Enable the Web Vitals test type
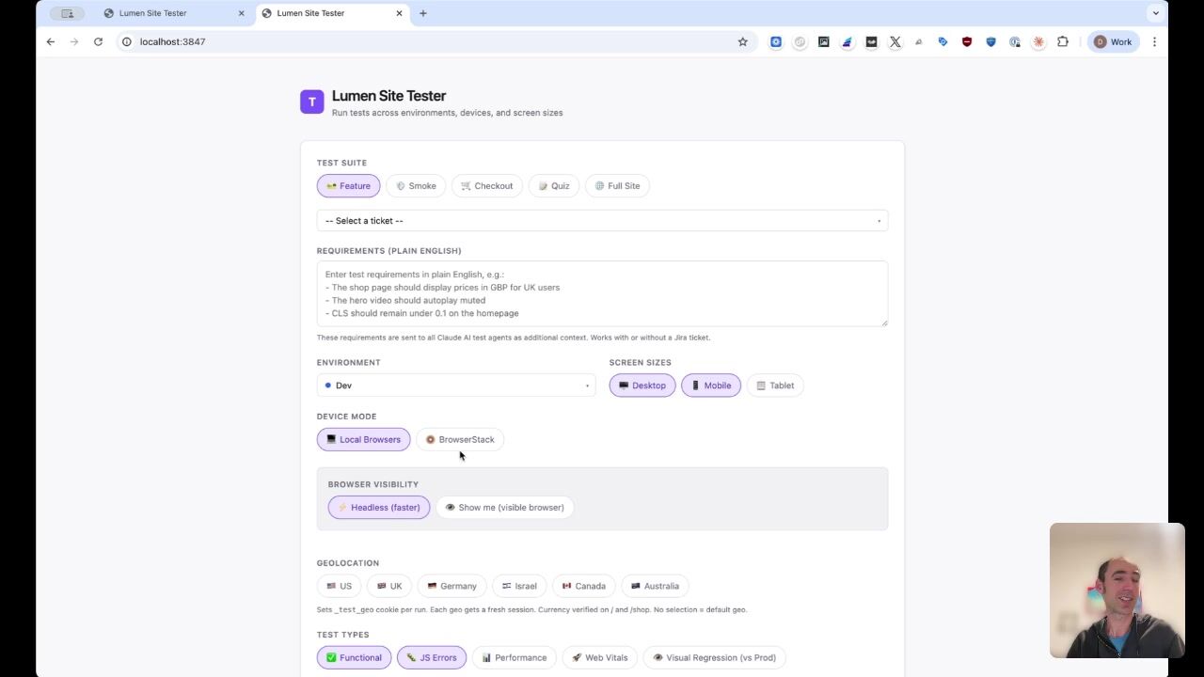The height and width of the screenshot is (677, 1204). point(600,658)
